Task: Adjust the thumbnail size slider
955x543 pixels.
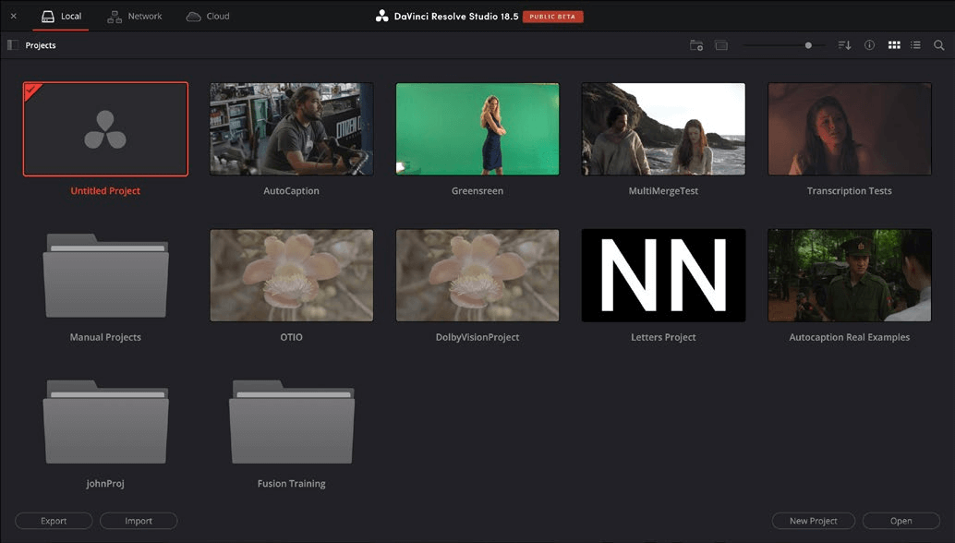Action: click(x=808, y=45)
